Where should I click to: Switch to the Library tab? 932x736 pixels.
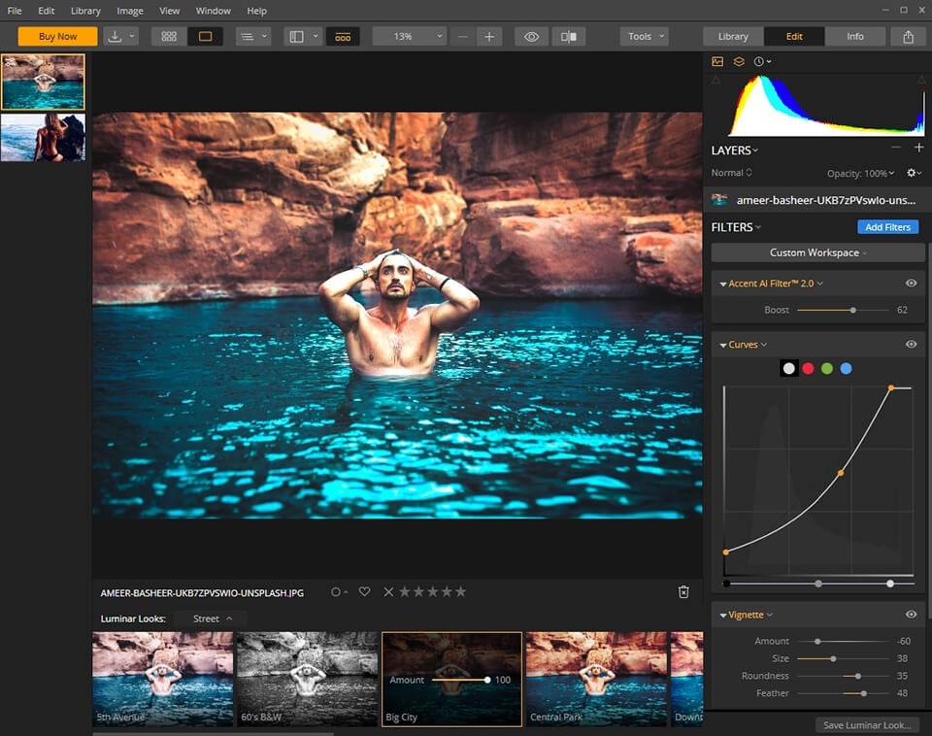733,36
